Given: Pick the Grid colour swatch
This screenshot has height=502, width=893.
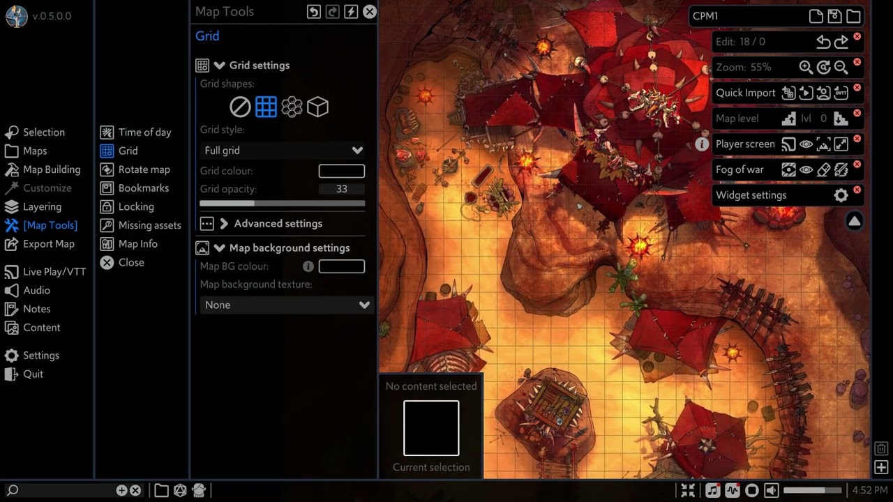Looking at the screenshot, I should coord(342,171).
